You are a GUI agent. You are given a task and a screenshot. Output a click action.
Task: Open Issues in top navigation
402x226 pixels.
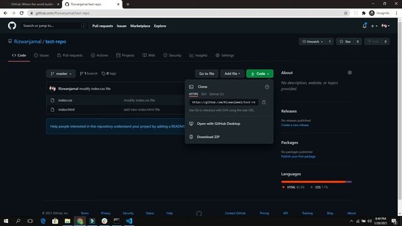pyautogui.click(x=121, y=26)
